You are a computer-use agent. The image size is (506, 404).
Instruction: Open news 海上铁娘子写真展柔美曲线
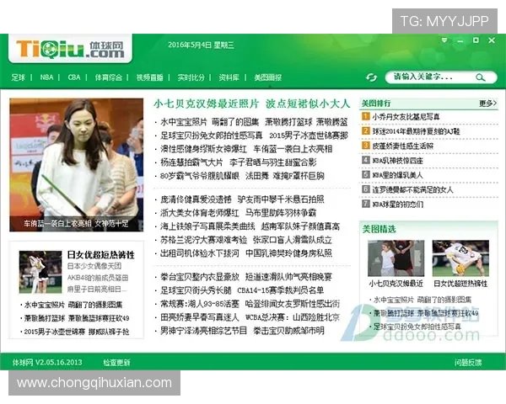pos(207,226)
